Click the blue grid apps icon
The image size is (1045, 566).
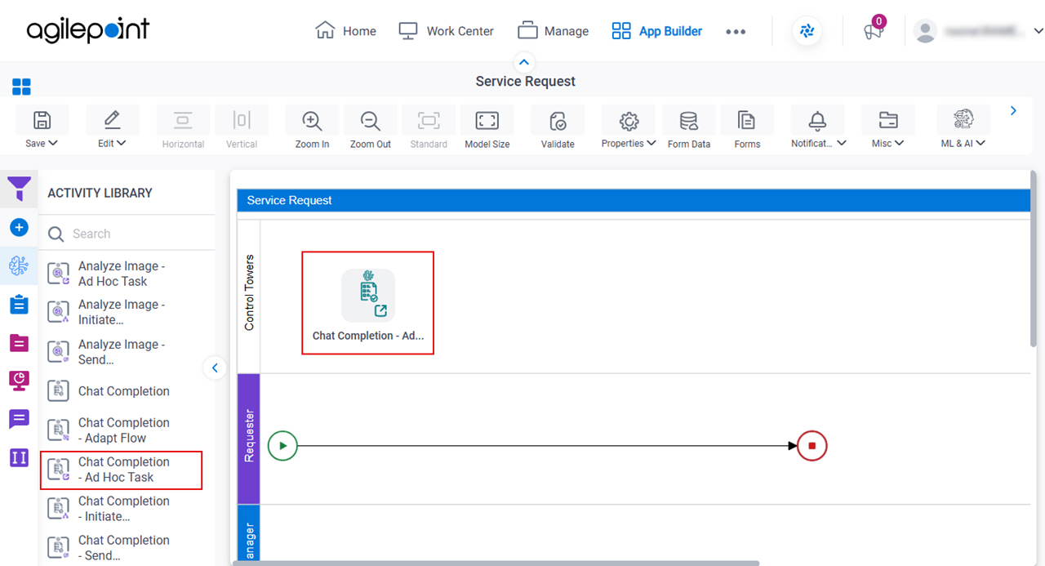click(21, 87)
